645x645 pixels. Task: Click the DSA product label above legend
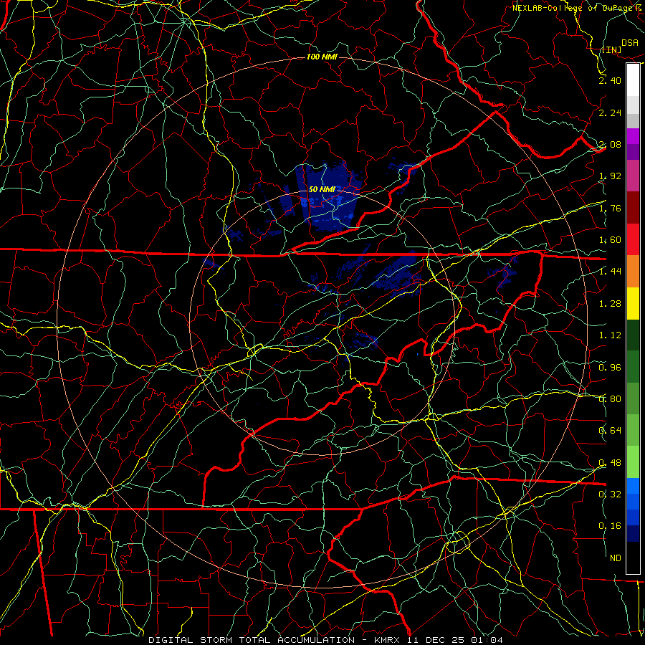[630, 42]
